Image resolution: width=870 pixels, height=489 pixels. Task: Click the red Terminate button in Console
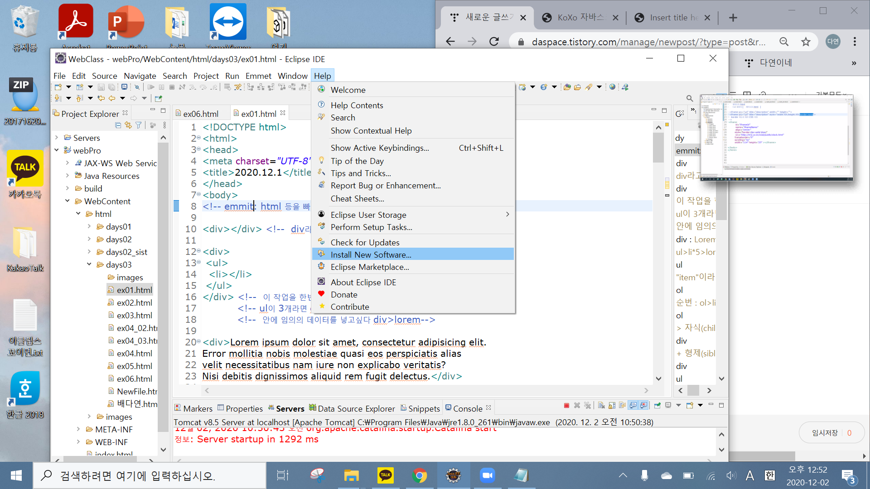point(566,405)
